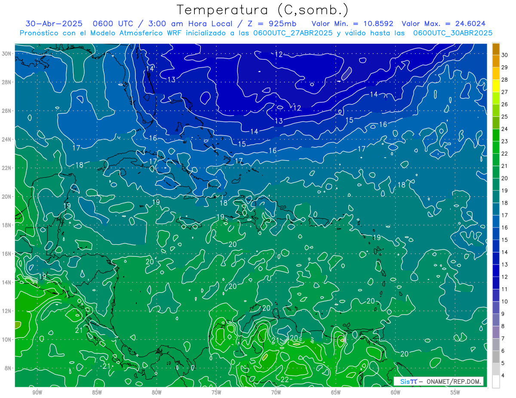Click the '16N' latitude axis label
The height and width of the screenshot is (398, 516).
(x=6, y=254)
